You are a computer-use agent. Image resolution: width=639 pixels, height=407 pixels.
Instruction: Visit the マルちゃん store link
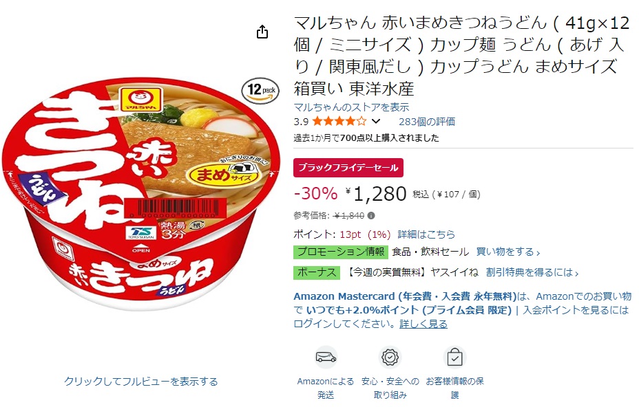[x=351, y=107]
